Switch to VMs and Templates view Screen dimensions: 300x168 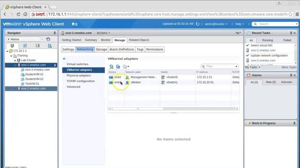click(x=25, y=46)
